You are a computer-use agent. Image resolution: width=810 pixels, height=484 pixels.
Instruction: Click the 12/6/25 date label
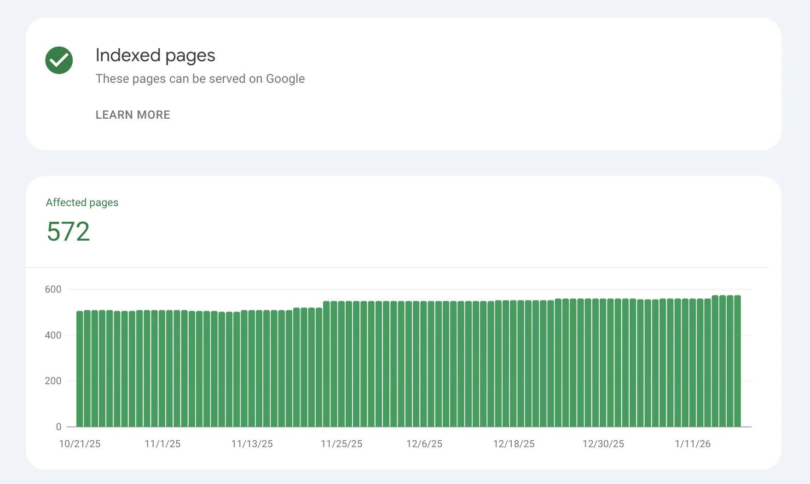(424, 444)
